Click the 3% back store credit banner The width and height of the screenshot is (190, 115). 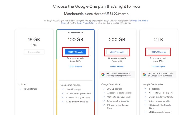117,75
